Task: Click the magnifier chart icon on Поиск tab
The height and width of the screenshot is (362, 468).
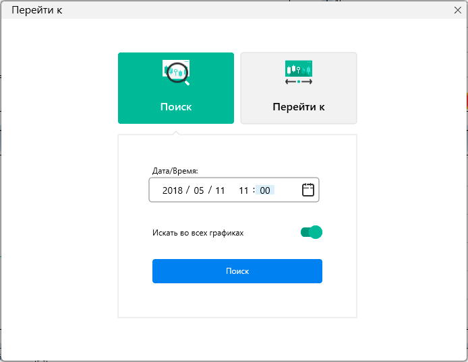Action: coord(176,73)
